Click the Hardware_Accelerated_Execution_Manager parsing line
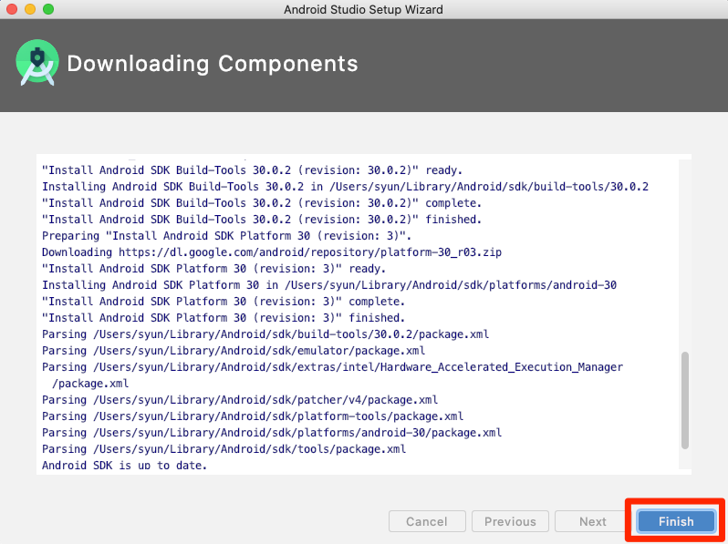Image resolution: width=728 pixels, height=544 pixels. [332, 375]
